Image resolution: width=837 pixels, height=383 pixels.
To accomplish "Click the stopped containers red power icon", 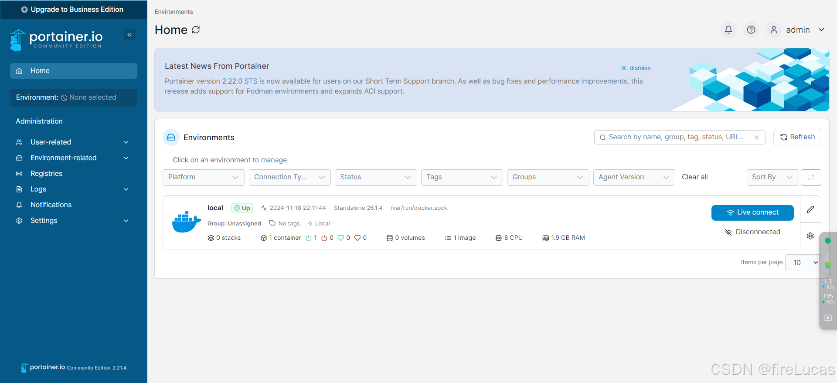I will point(324,238).
